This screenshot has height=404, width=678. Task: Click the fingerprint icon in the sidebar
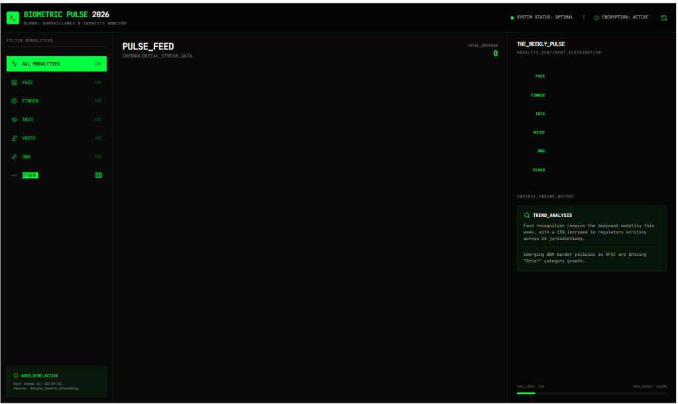(15, 101)
